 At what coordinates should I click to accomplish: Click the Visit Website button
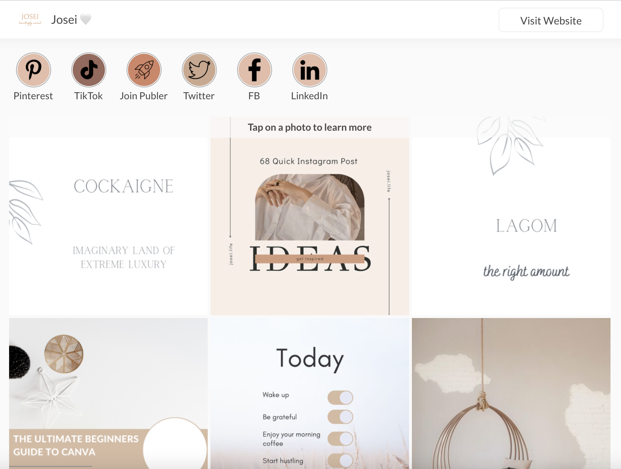point(551,20)
